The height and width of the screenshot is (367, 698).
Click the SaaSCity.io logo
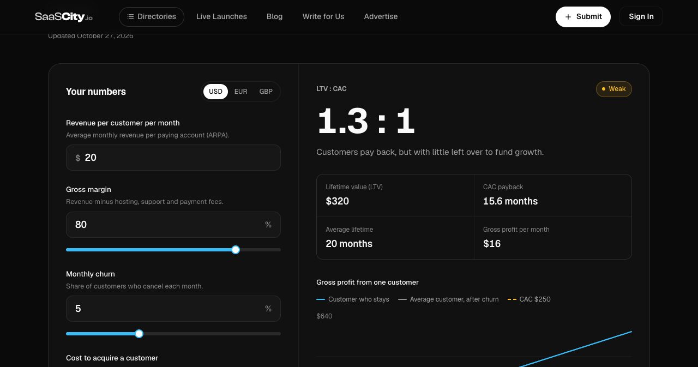64,17
